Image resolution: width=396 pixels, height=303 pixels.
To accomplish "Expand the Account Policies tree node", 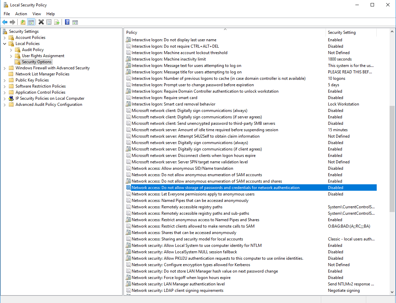I will click(x=5, y=38).
